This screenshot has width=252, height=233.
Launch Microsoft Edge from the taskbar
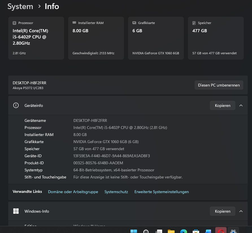point(184,231)
